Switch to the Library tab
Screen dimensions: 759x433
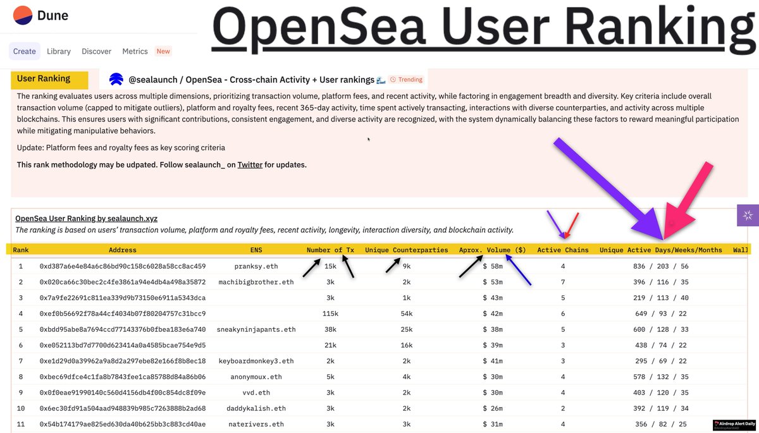[x=59, y=51]
